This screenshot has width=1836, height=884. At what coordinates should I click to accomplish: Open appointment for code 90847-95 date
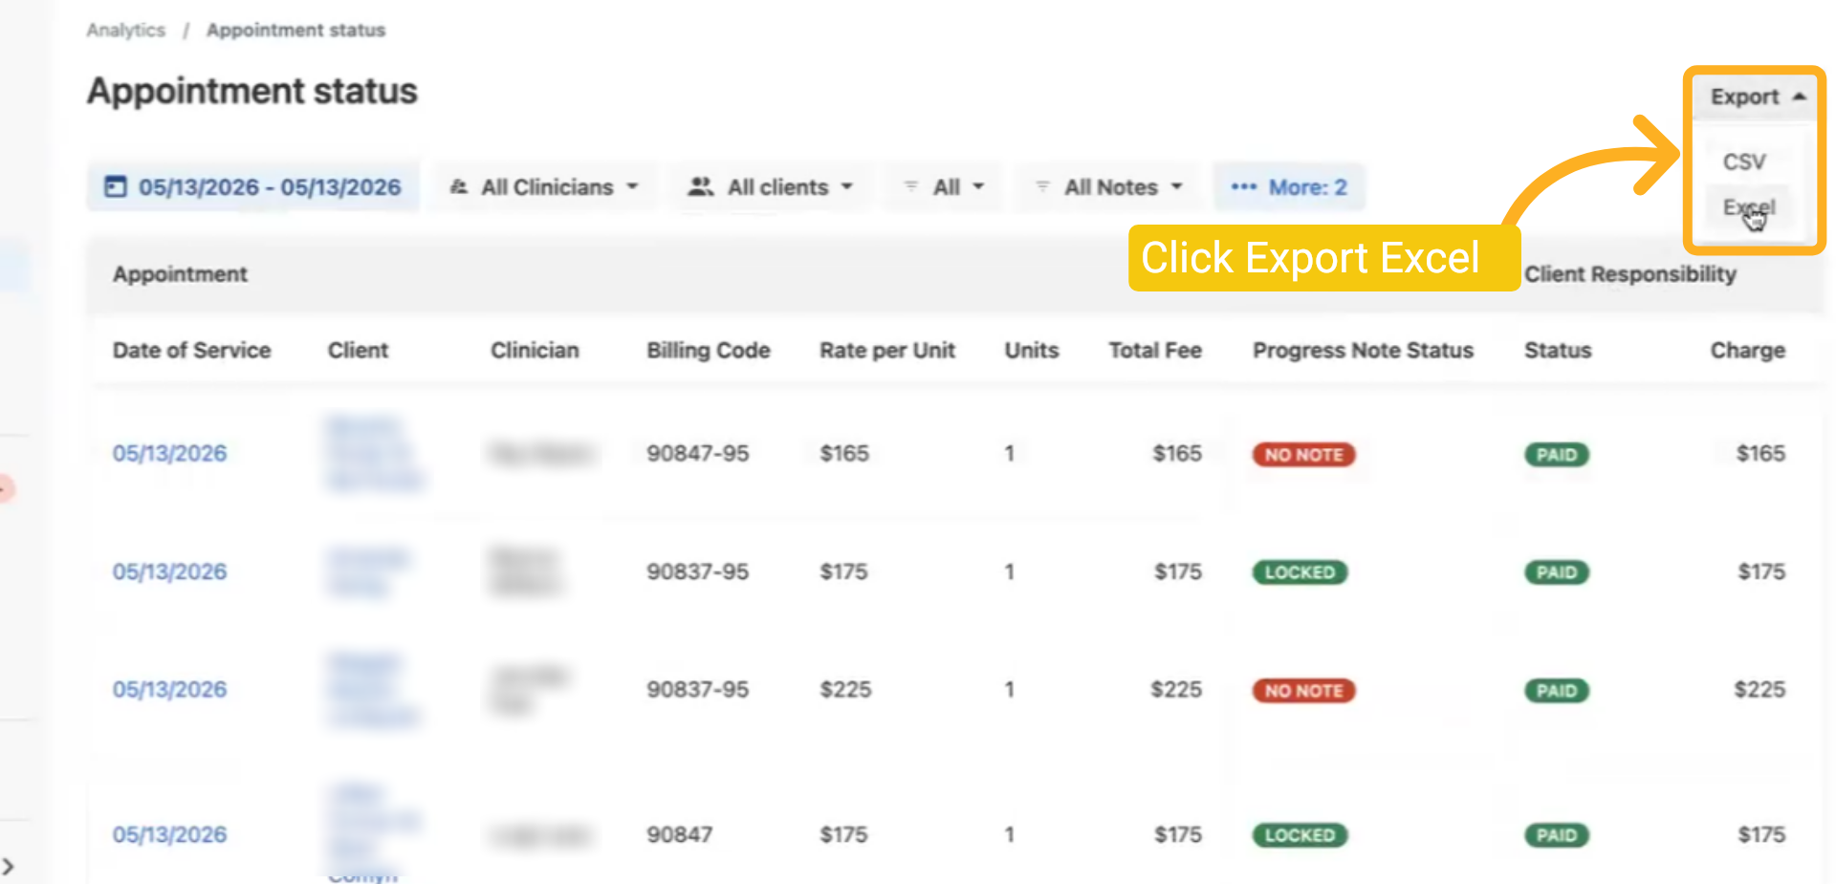(169, 453)
